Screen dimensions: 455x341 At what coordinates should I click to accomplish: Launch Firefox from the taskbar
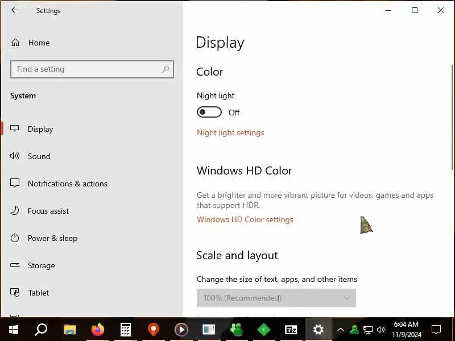click(97, 330)
